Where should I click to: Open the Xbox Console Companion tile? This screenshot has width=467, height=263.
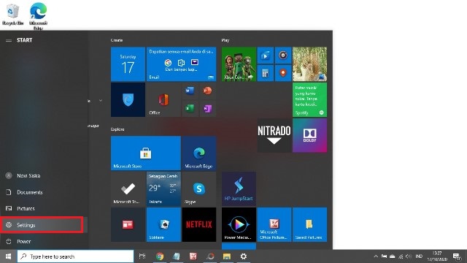tap(239, 64)
